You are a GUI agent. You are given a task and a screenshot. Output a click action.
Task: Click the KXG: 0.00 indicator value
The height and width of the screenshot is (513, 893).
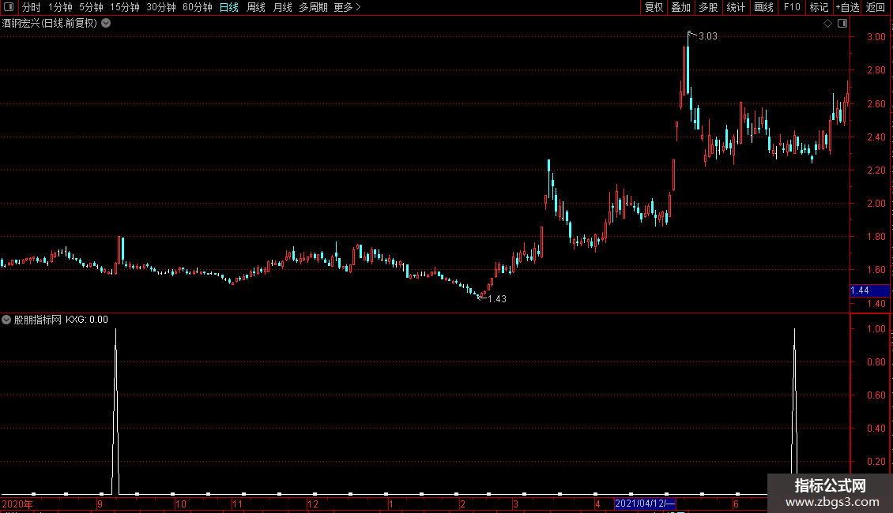pos(87,320)
